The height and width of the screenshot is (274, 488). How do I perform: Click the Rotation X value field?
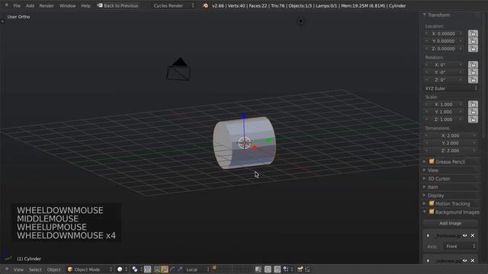click(444, 65)
